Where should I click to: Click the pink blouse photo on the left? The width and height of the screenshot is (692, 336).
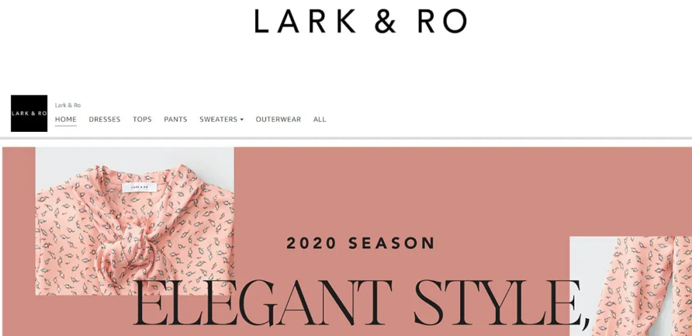(x=135, y=221)
